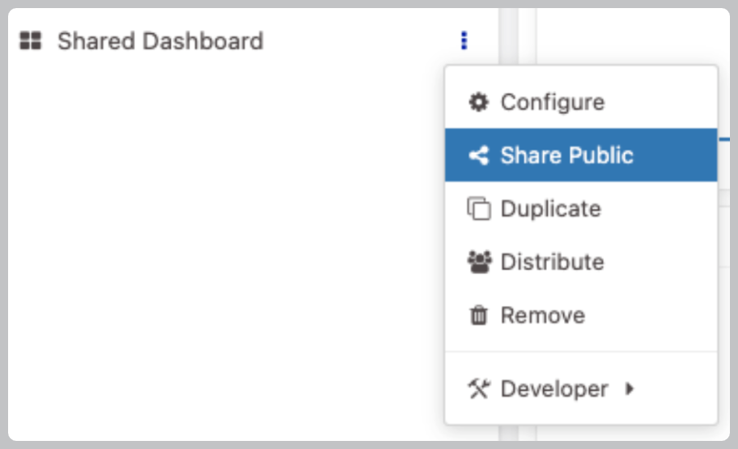Viewport: 738px width, 449px height.
Task: Click the Configure gear icon
Action: (x=479, y=102)
